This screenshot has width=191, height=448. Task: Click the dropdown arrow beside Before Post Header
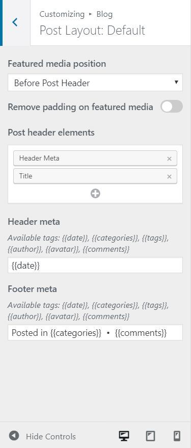pyautogui.click(x=176, y=82)
